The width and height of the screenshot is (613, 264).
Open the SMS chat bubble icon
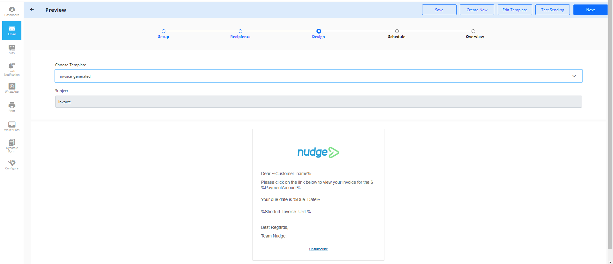[12, 48]
